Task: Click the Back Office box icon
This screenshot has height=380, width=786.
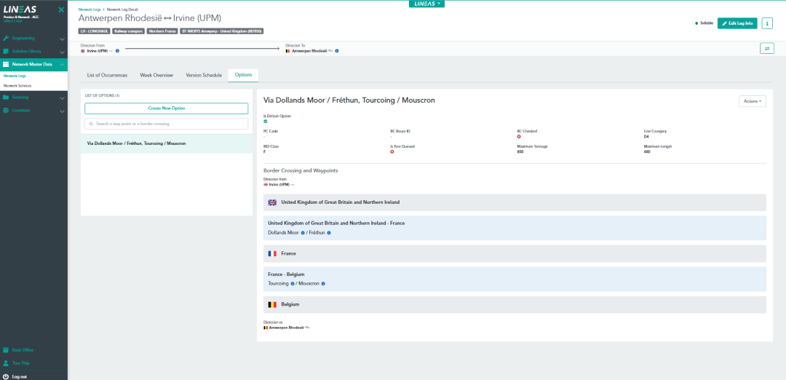Action: tap(6, 350)
